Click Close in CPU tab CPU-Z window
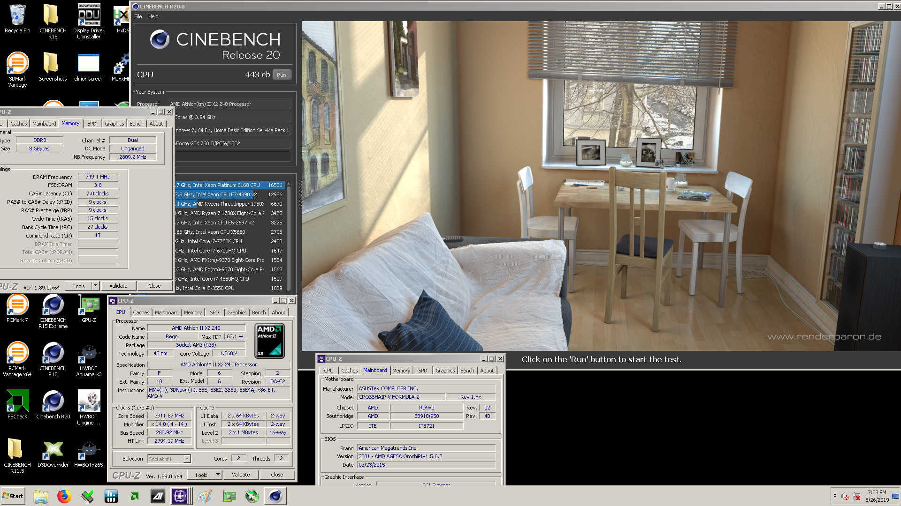 click(277, 475)
